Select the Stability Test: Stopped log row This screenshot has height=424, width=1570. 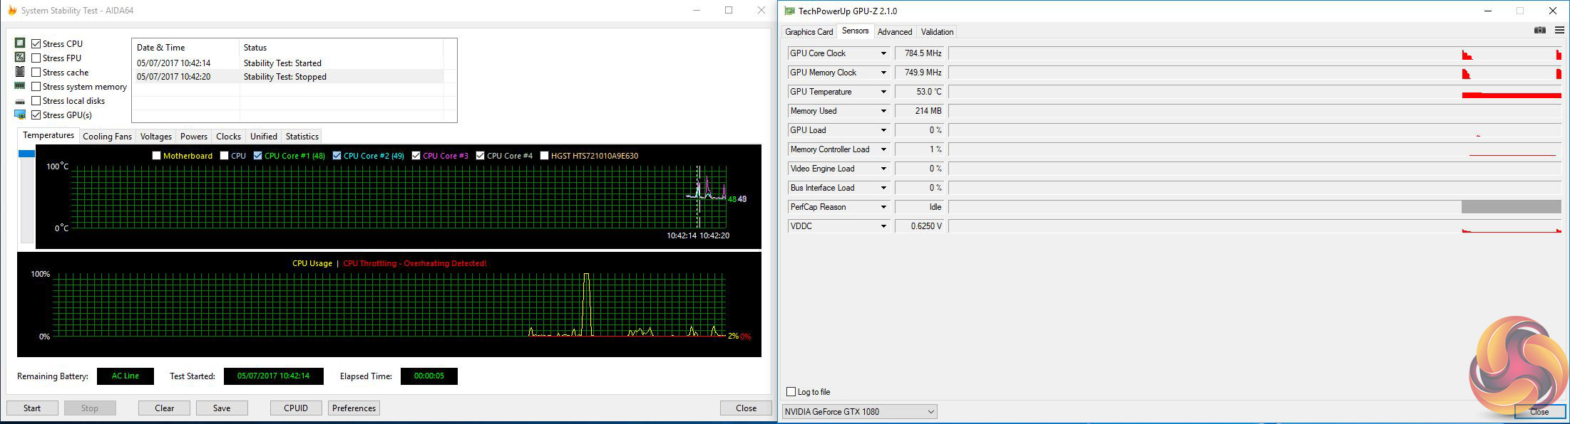288,77
